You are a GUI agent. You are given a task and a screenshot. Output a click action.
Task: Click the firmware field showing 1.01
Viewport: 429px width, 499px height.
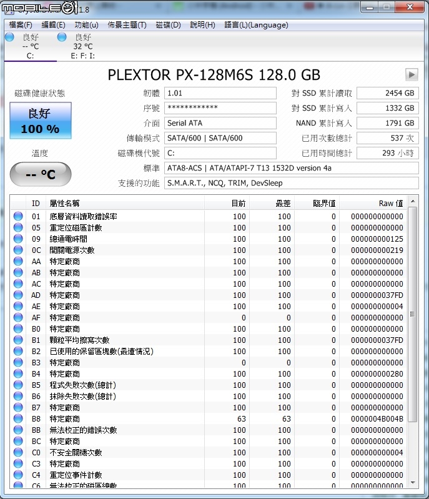(220, 93)
